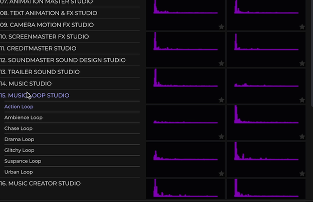This screenshot has width=313, height=202.
Task: Choose Chase Loop subcategory
Action: (x=19, y=128)
